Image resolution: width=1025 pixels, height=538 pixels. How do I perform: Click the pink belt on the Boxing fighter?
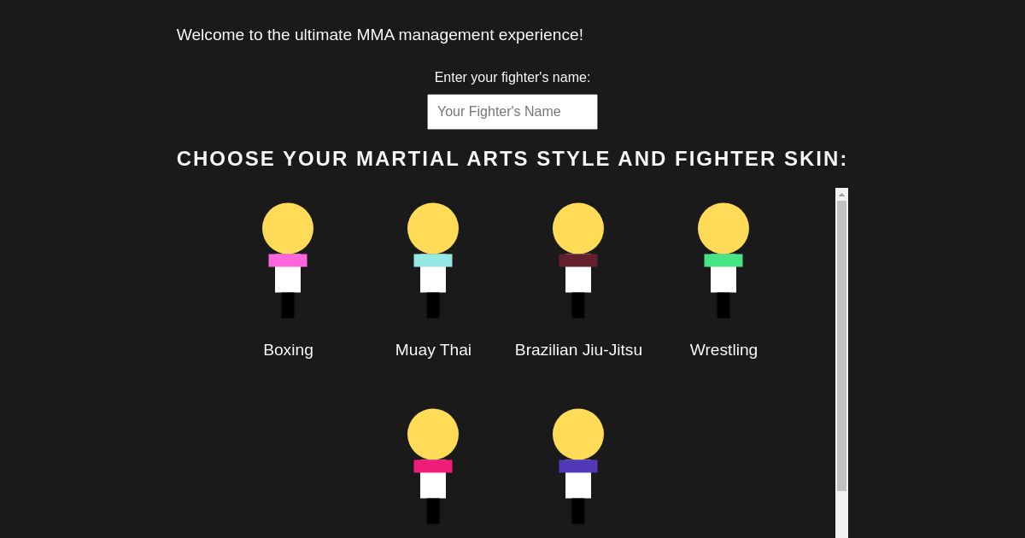pyautogui.click(x=288, y=260)
